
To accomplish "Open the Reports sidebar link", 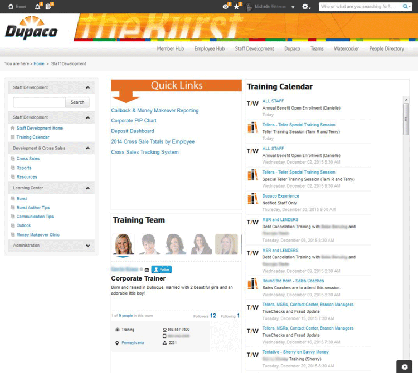I will (x=24, y=168).
